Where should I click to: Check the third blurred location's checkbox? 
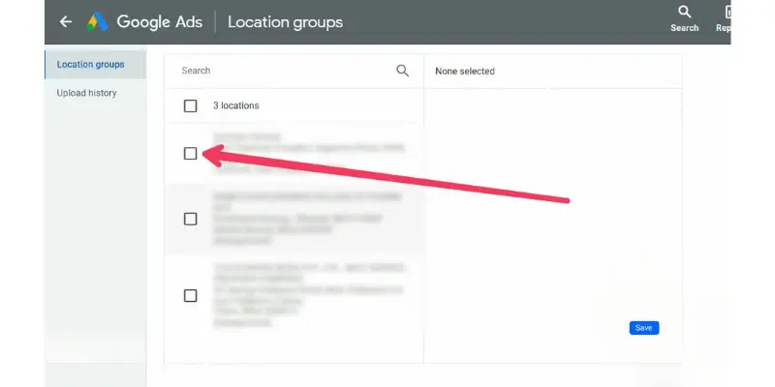click(x=190, y=296)
